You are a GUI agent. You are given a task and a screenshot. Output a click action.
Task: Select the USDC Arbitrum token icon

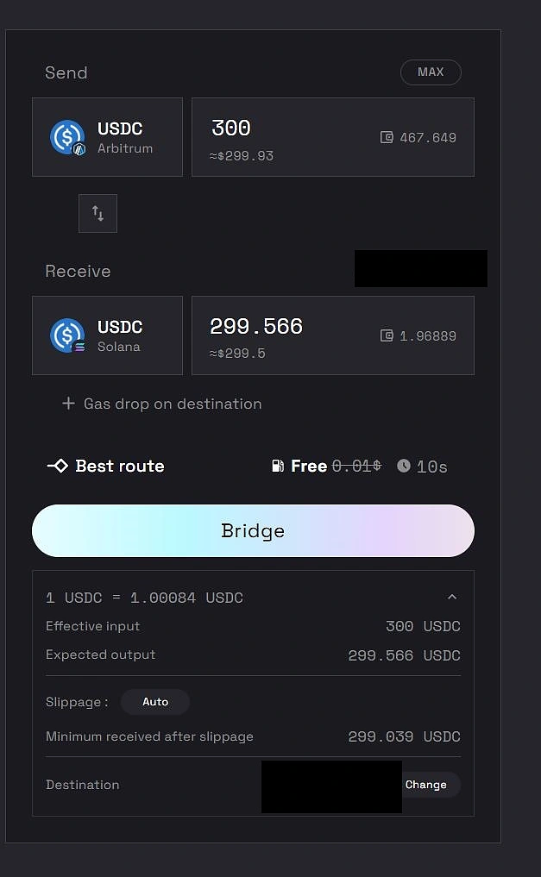pyautogui.click(x=67, y=137)
